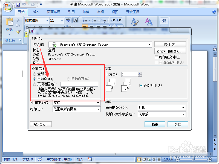Open clipboard group dialog launcher
Image resolution: width=219 pixels, height=164 pixels.
pyautogui.click(x=20, y=40)
